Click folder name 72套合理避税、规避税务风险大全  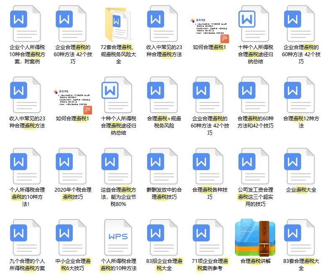click(x=119, y=55)
